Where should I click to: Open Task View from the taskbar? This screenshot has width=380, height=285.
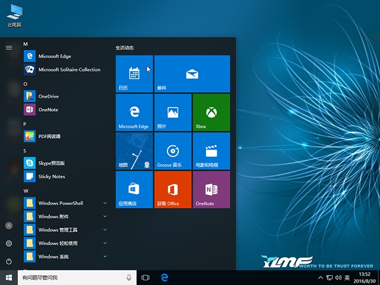[145, 277]
